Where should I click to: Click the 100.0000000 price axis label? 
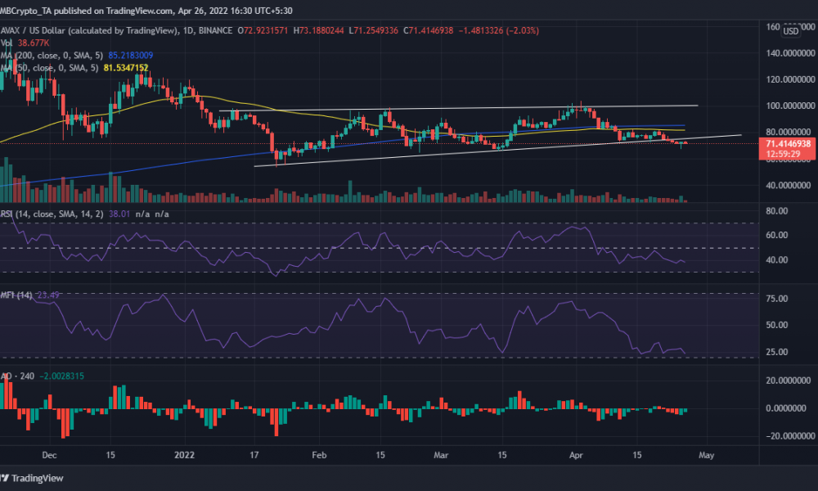pos(791,106)
